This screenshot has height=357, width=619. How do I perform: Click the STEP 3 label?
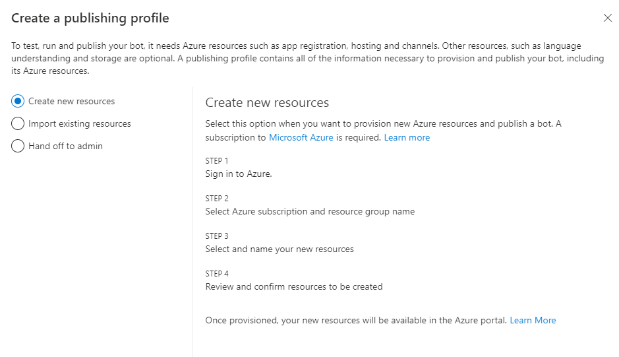217,236
